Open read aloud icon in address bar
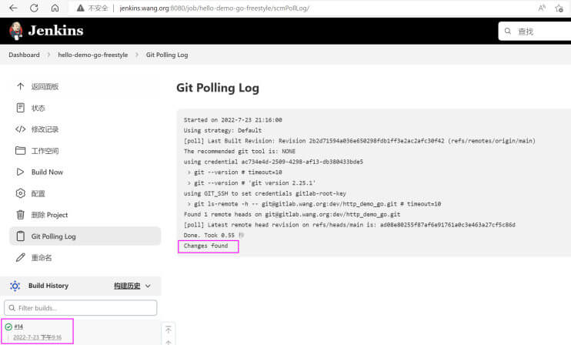 [x=542, y=8]
